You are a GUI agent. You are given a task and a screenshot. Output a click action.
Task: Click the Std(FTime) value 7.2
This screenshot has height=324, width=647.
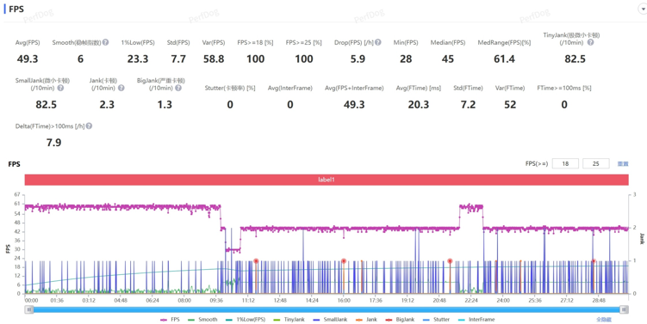(469, 105)
